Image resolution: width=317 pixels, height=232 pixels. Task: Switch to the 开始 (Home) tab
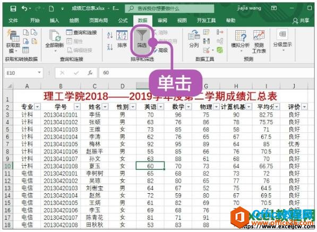click(35, 20)
